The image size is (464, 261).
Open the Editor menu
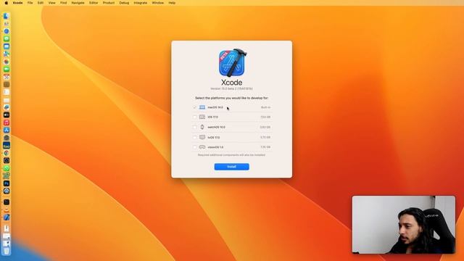pos(94,3)
